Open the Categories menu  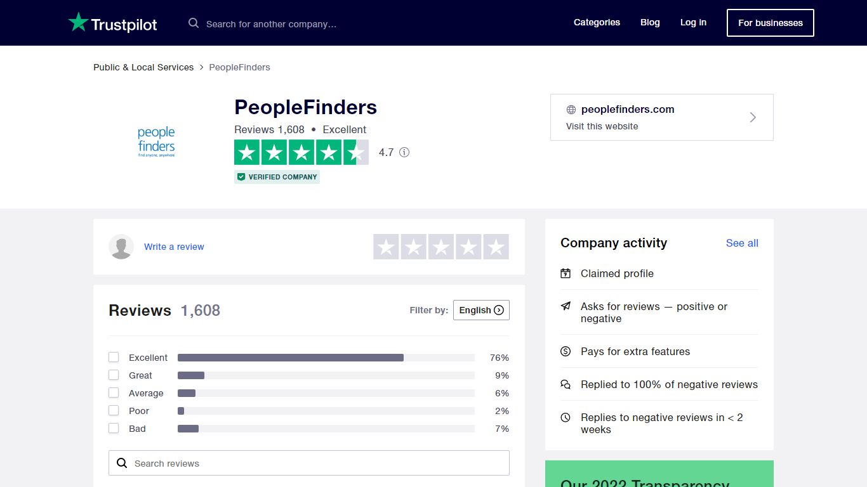click(x=597, y=22)
